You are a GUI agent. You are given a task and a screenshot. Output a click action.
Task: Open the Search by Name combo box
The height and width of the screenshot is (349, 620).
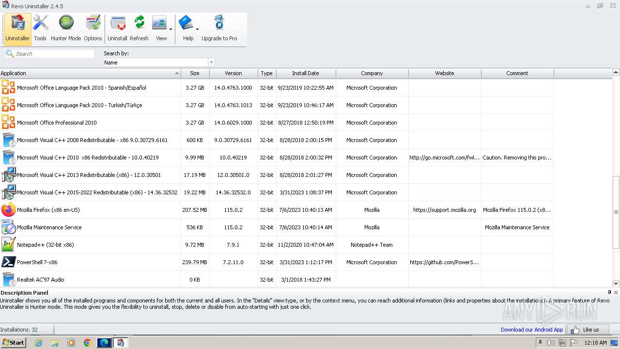tap(159, 63)
